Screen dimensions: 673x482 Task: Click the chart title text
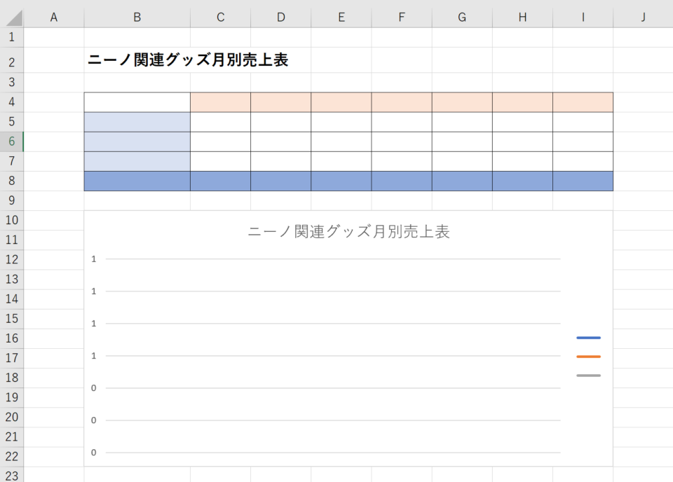(348, 232)
